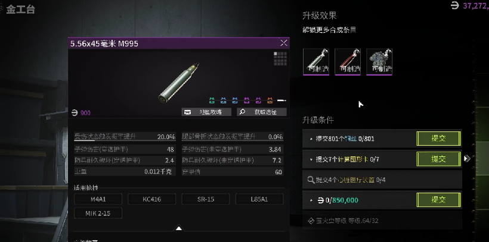Select the MIK 2-15 weapon tag
489x242 pixels.
[98, 213]
